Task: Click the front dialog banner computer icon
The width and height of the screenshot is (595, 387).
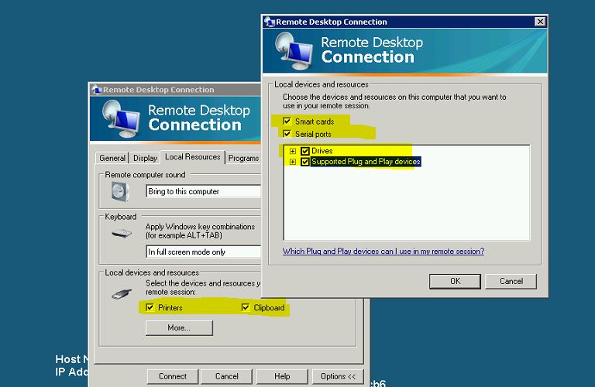Action: click(294, 52)
